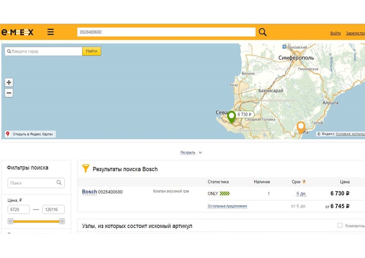
Task: Click the orange map pin near Yalta
Action: [301, 128]
